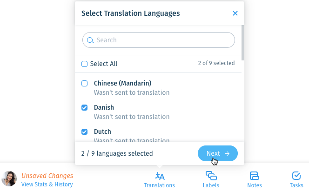This screenshot has width=309, height=191.
Task: Click the Next button
Action: (x=218, y=153)
